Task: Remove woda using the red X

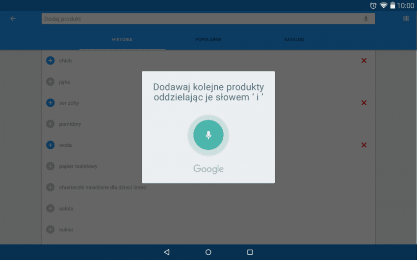Action: 364,145
